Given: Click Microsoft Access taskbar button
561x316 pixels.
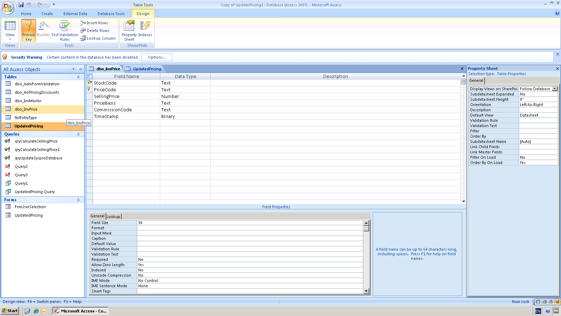Looking at the screenshot, I should click(x=81, y=311).
